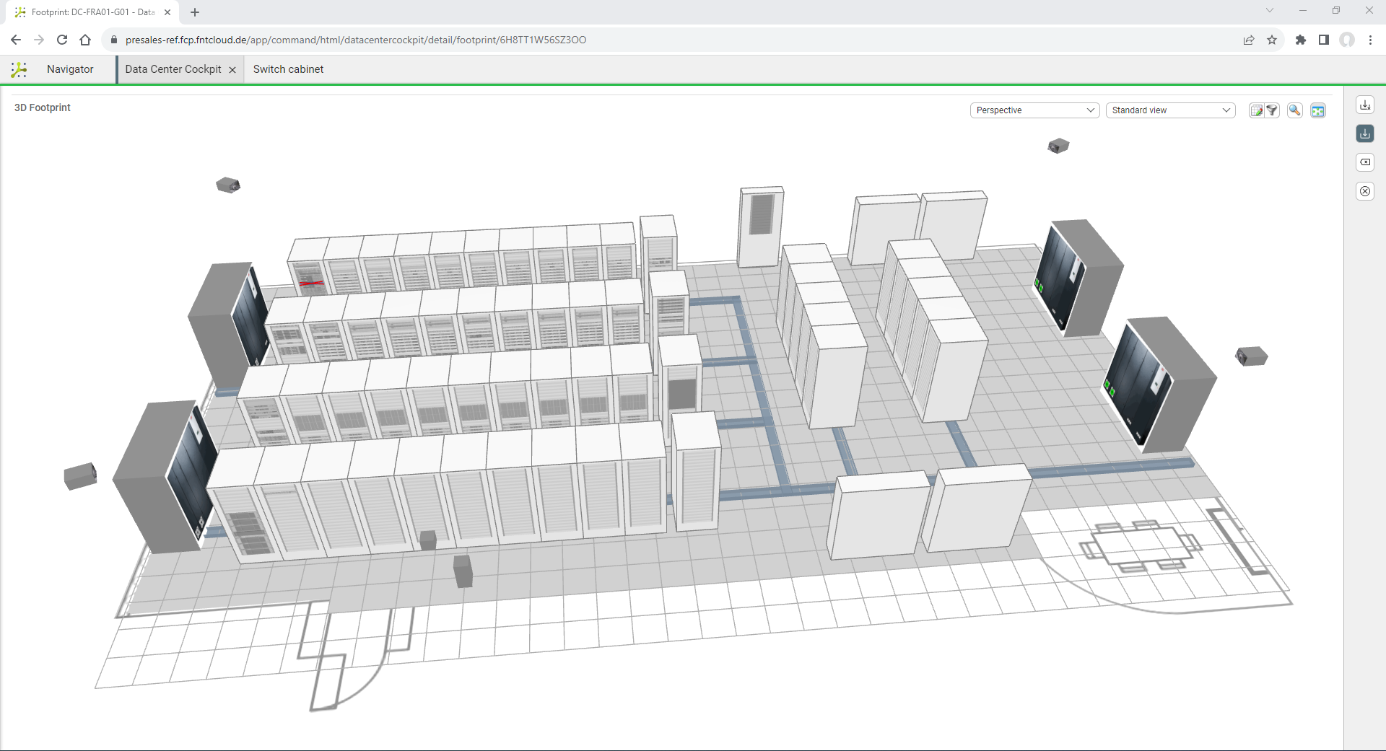Click the circled X icon in sidebar
Screen dimensions: 1386x751
pyautogui.click(x=1365, y=191)
